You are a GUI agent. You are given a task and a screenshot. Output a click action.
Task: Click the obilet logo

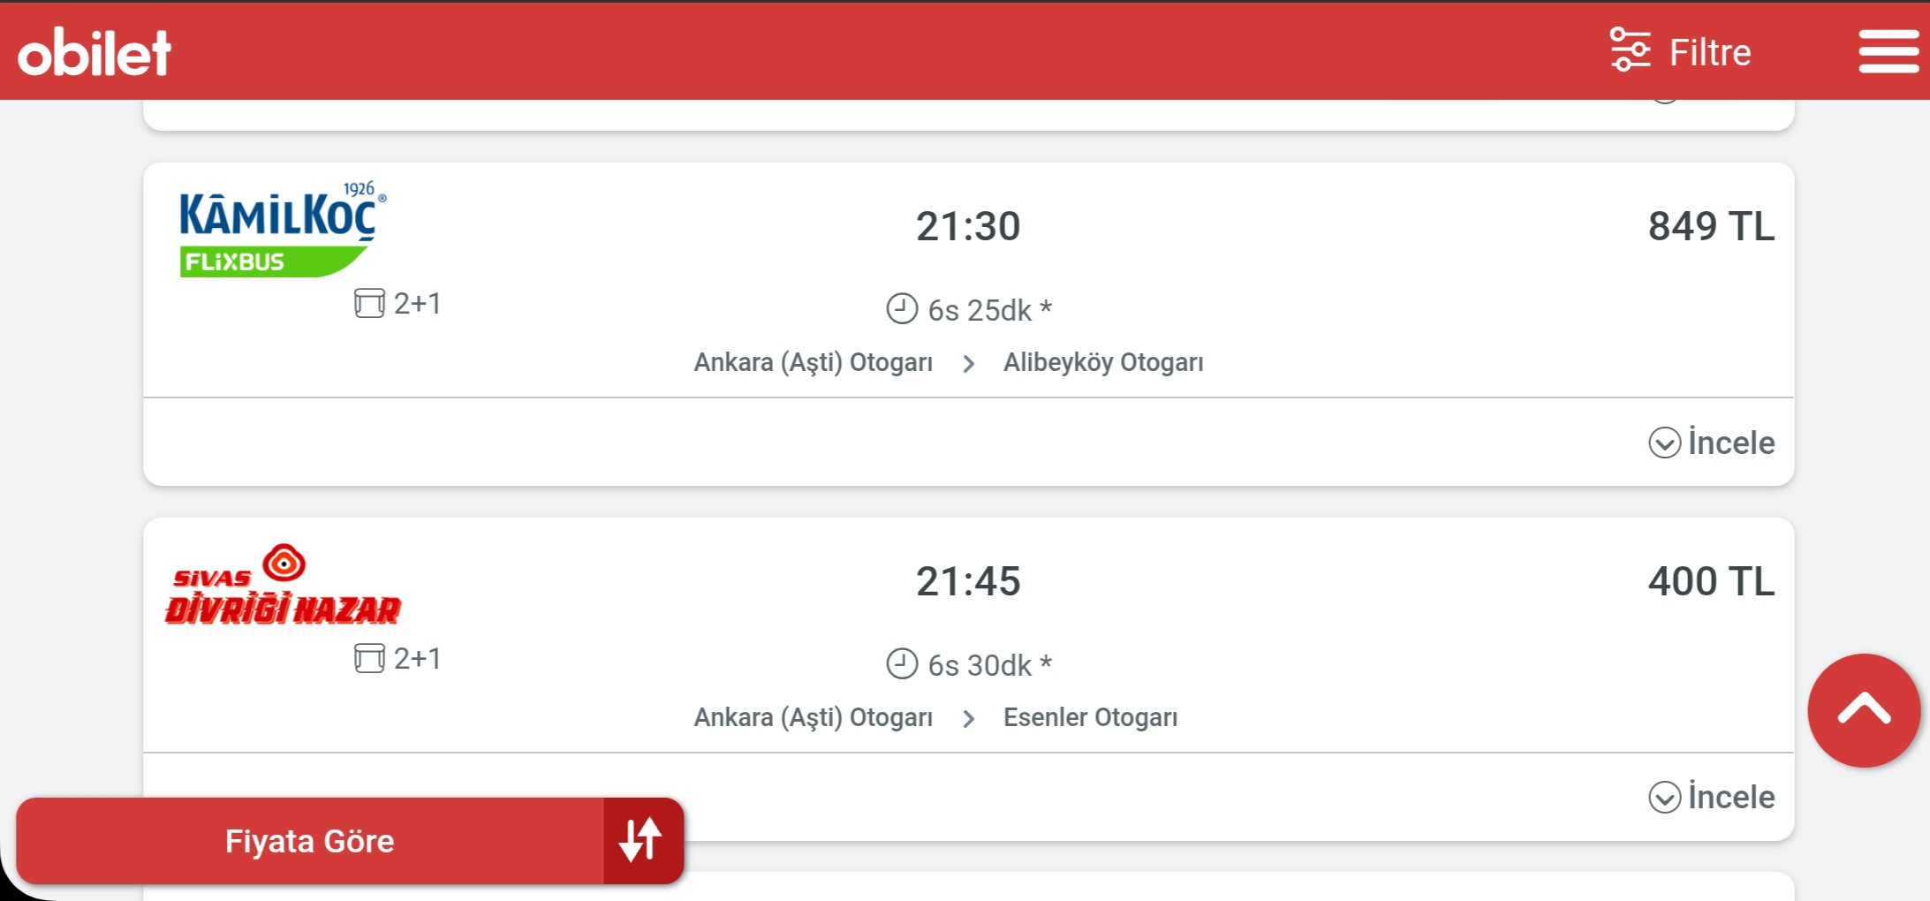[94, 51]
